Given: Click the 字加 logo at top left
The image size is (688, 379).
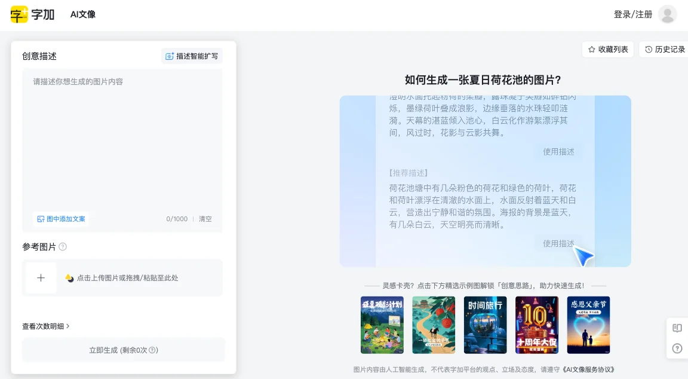Looking at the screenshot, I should 32,14.
